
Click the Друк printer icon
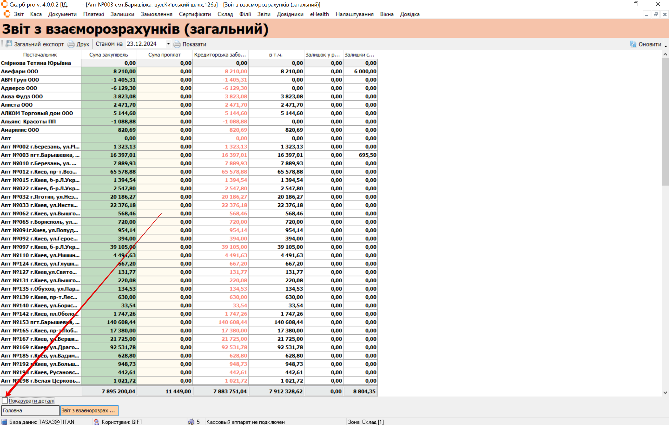pyautogui.click(x=71, y=44)
